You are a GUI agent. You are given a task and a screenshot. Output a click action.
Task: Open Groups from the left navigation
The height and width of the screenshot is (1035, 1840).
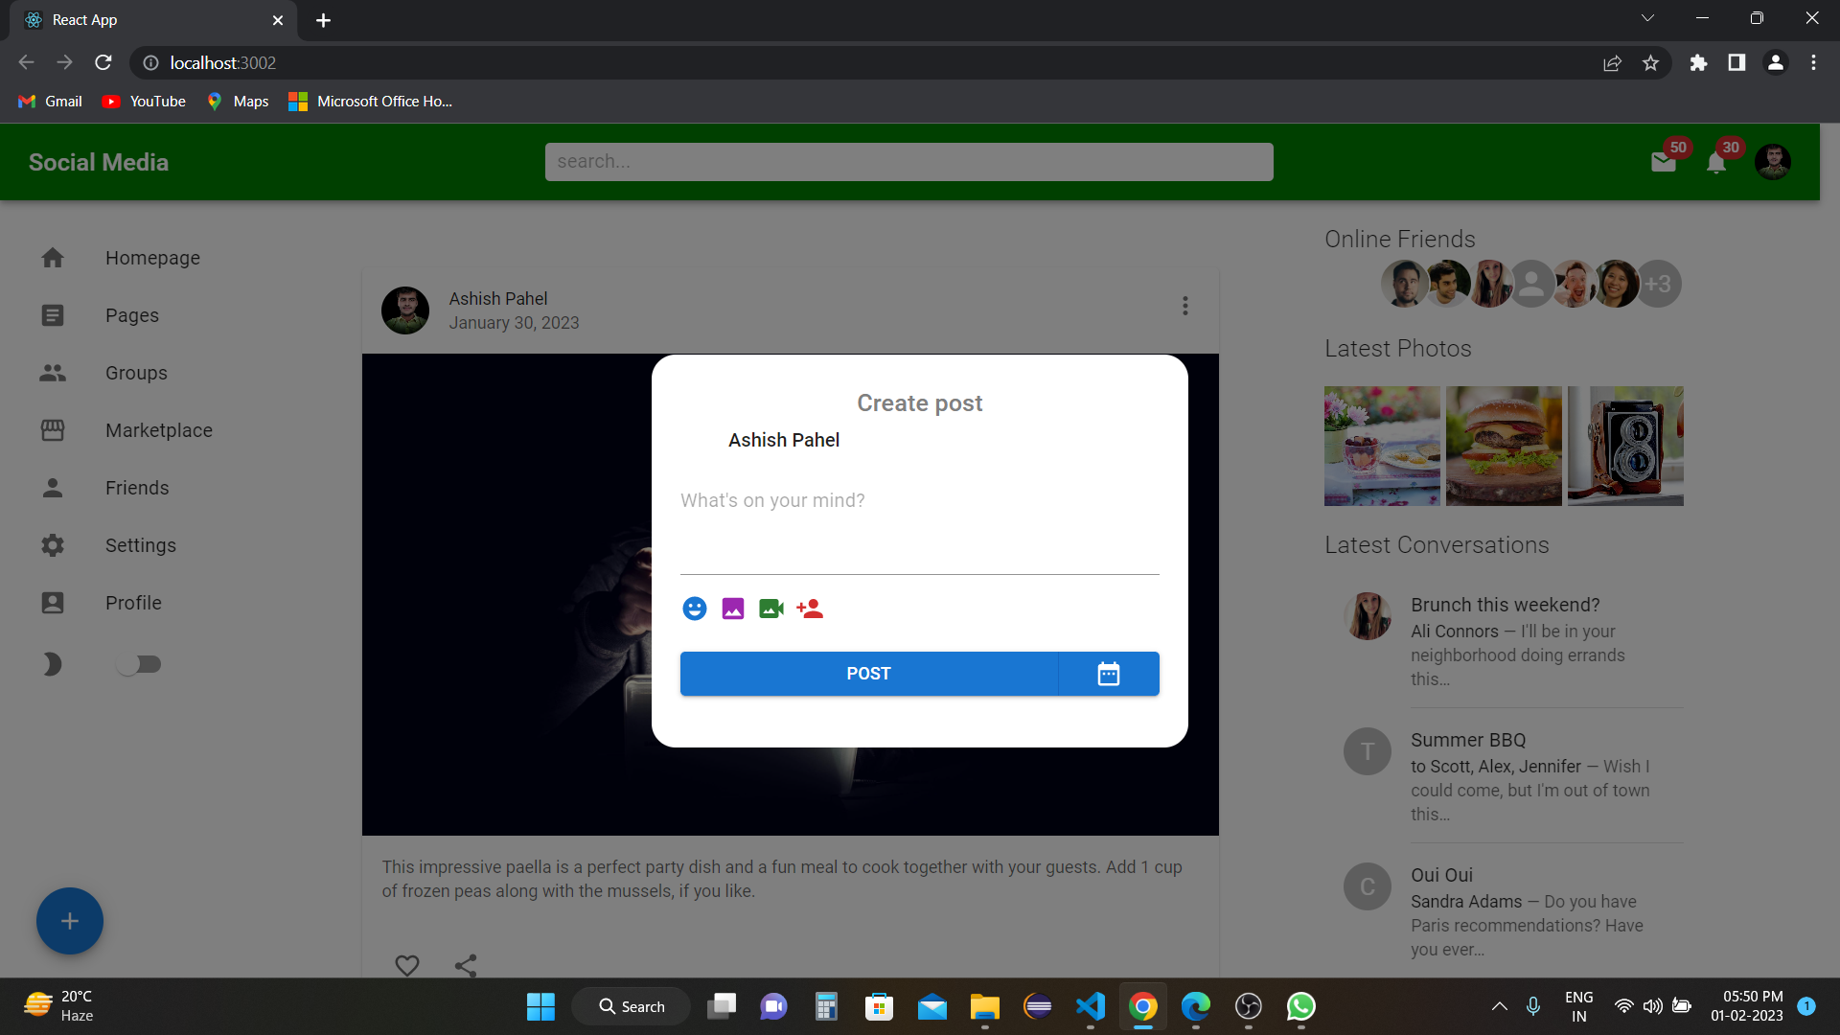135,373
